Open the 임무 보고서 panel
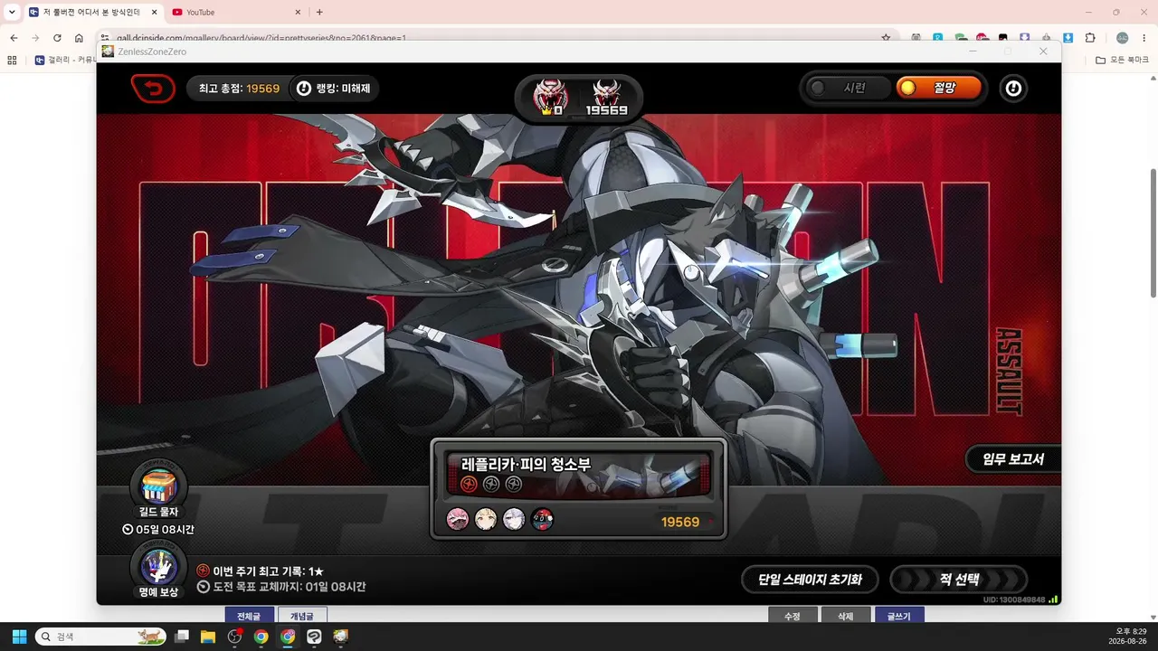The image size is (1158, 651). coord(1012,459)
